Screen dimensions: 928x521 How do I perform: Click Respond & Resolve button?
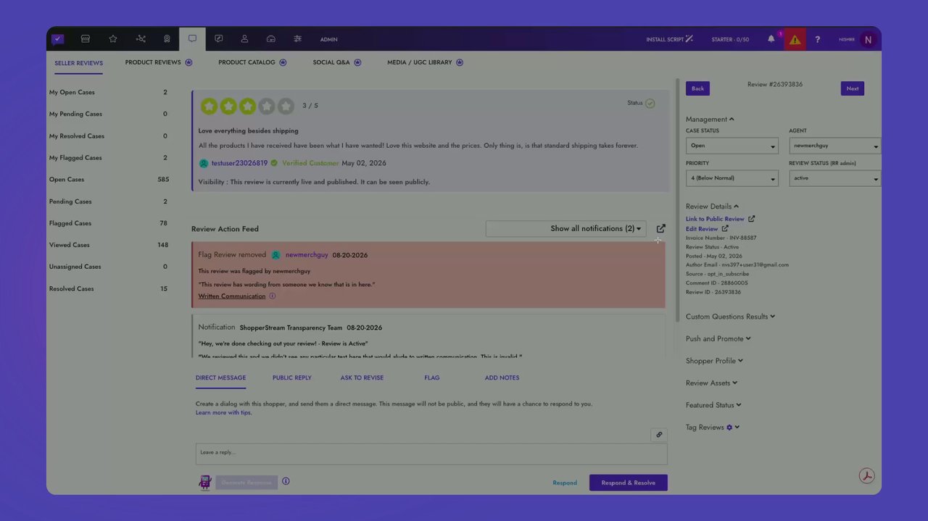pos(629,483)
